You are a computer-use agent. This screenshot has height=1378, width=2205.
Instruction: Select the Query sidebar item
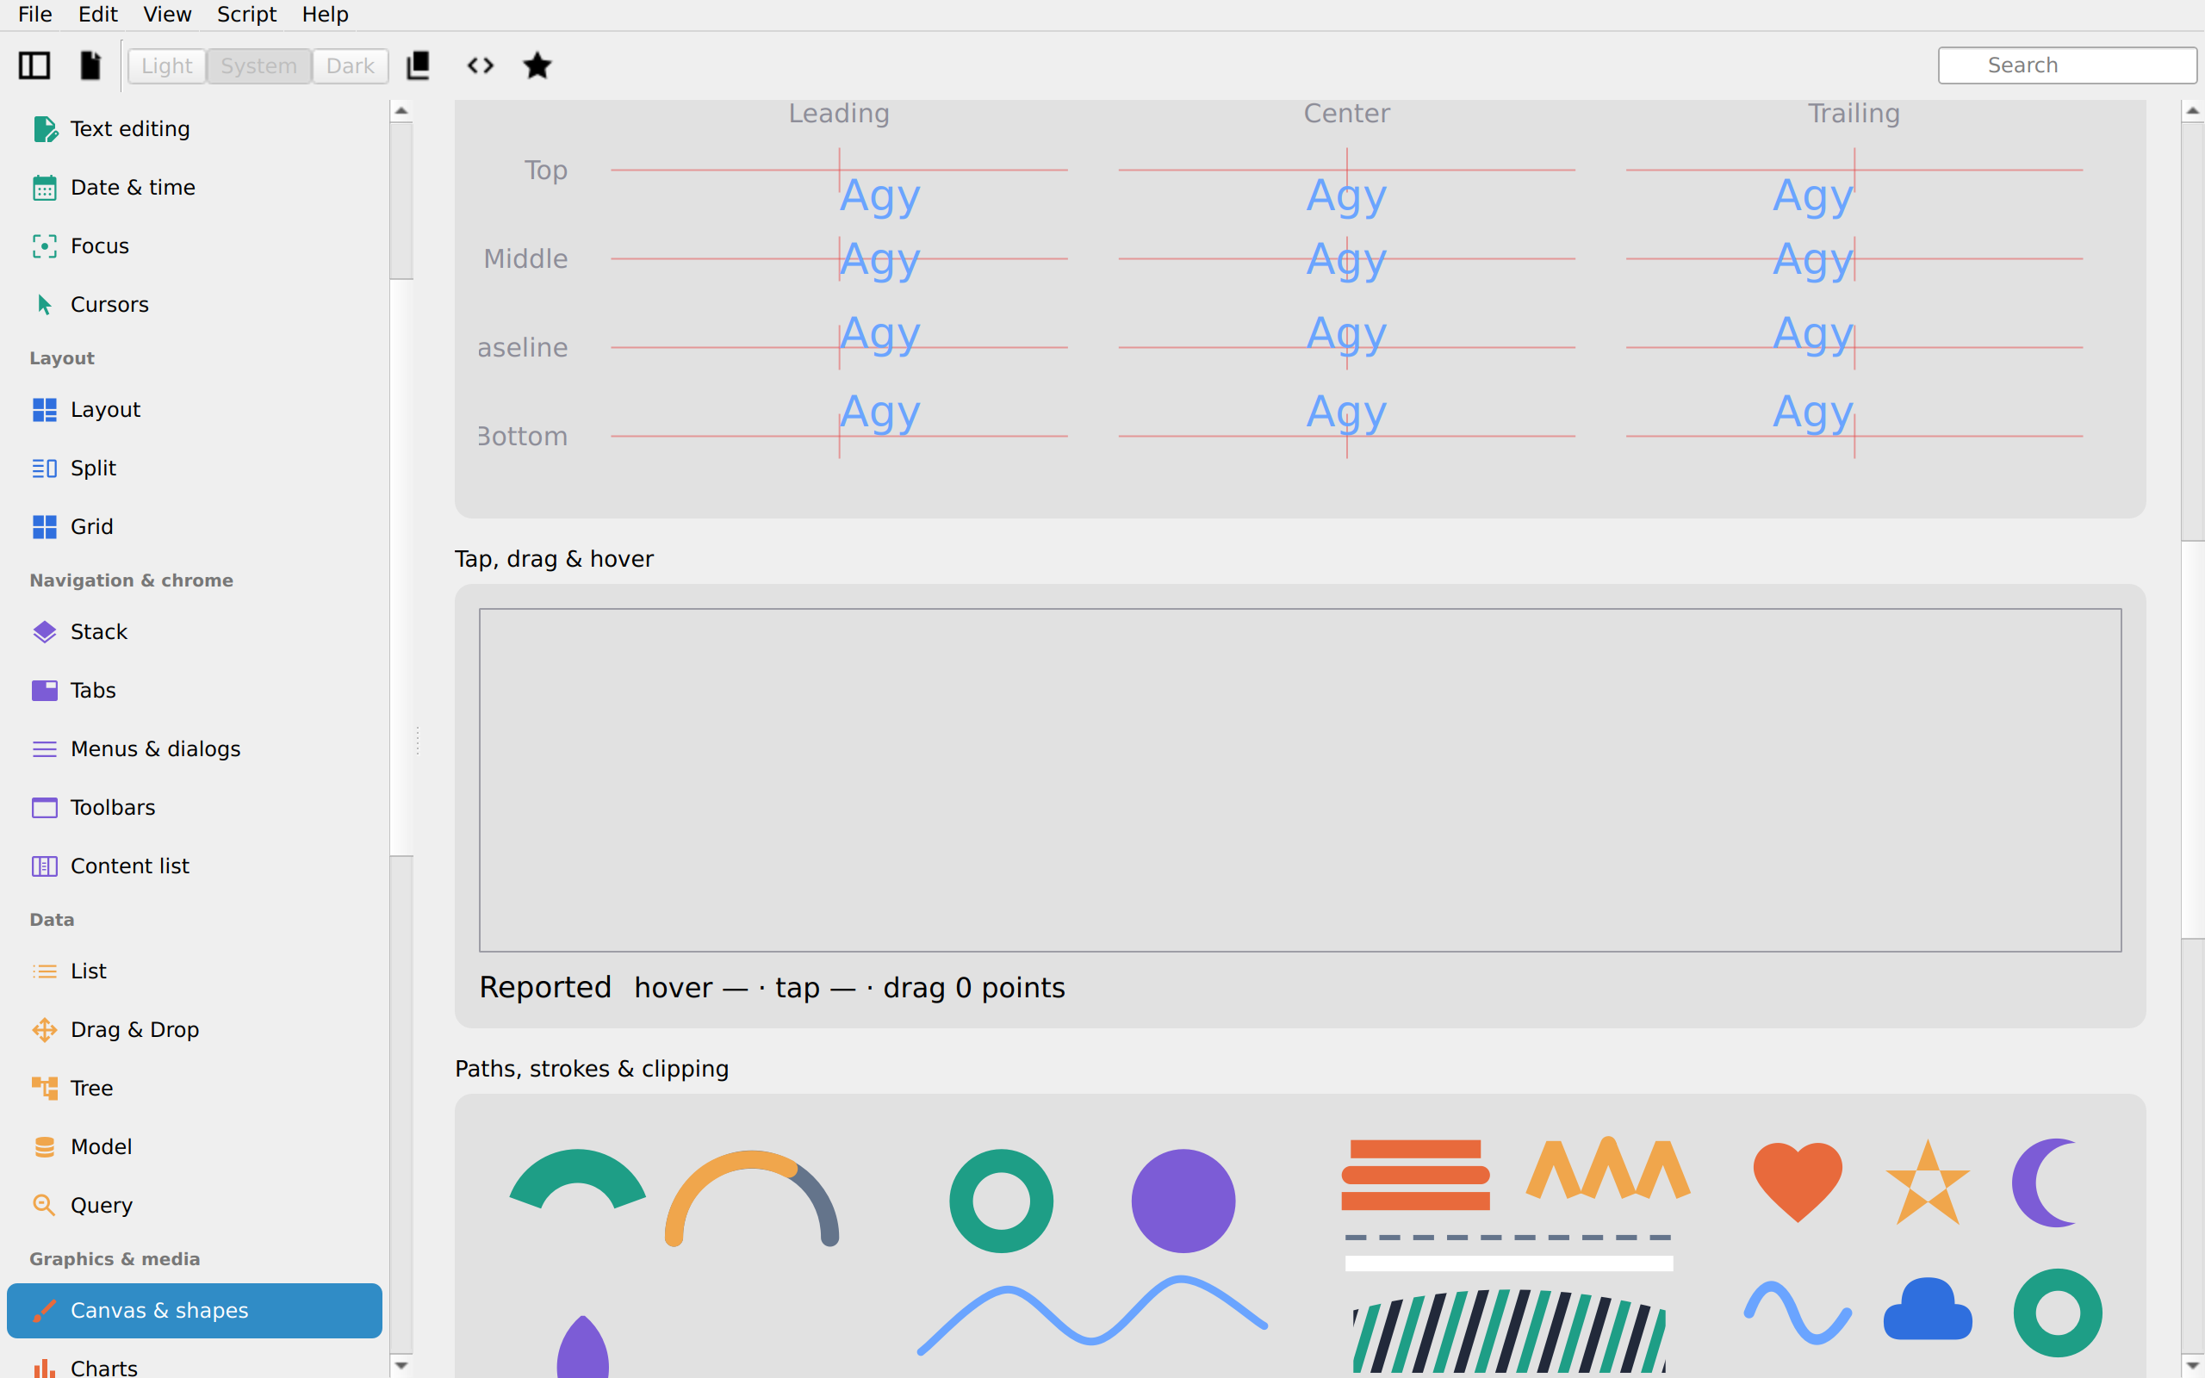(194, 1205)
